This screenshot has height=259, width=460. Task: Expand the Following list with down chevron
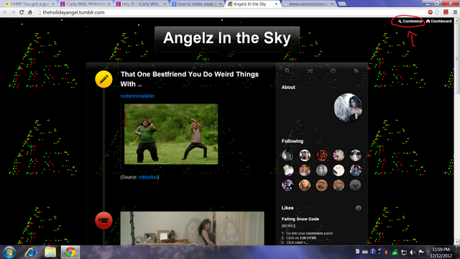click(355, 186)
